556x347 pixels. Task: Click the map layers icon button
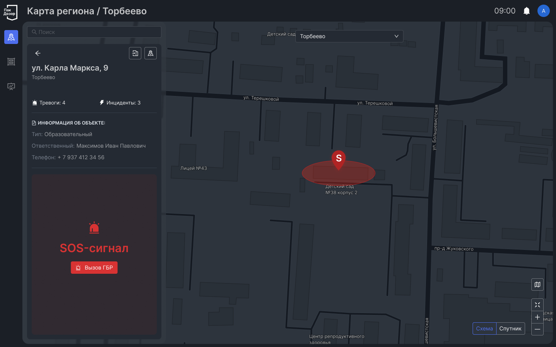coord(537,285)
